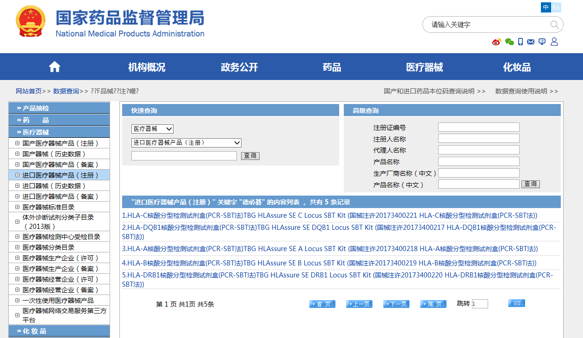
Task: Open the user account icon
Action: coord(554,42)
